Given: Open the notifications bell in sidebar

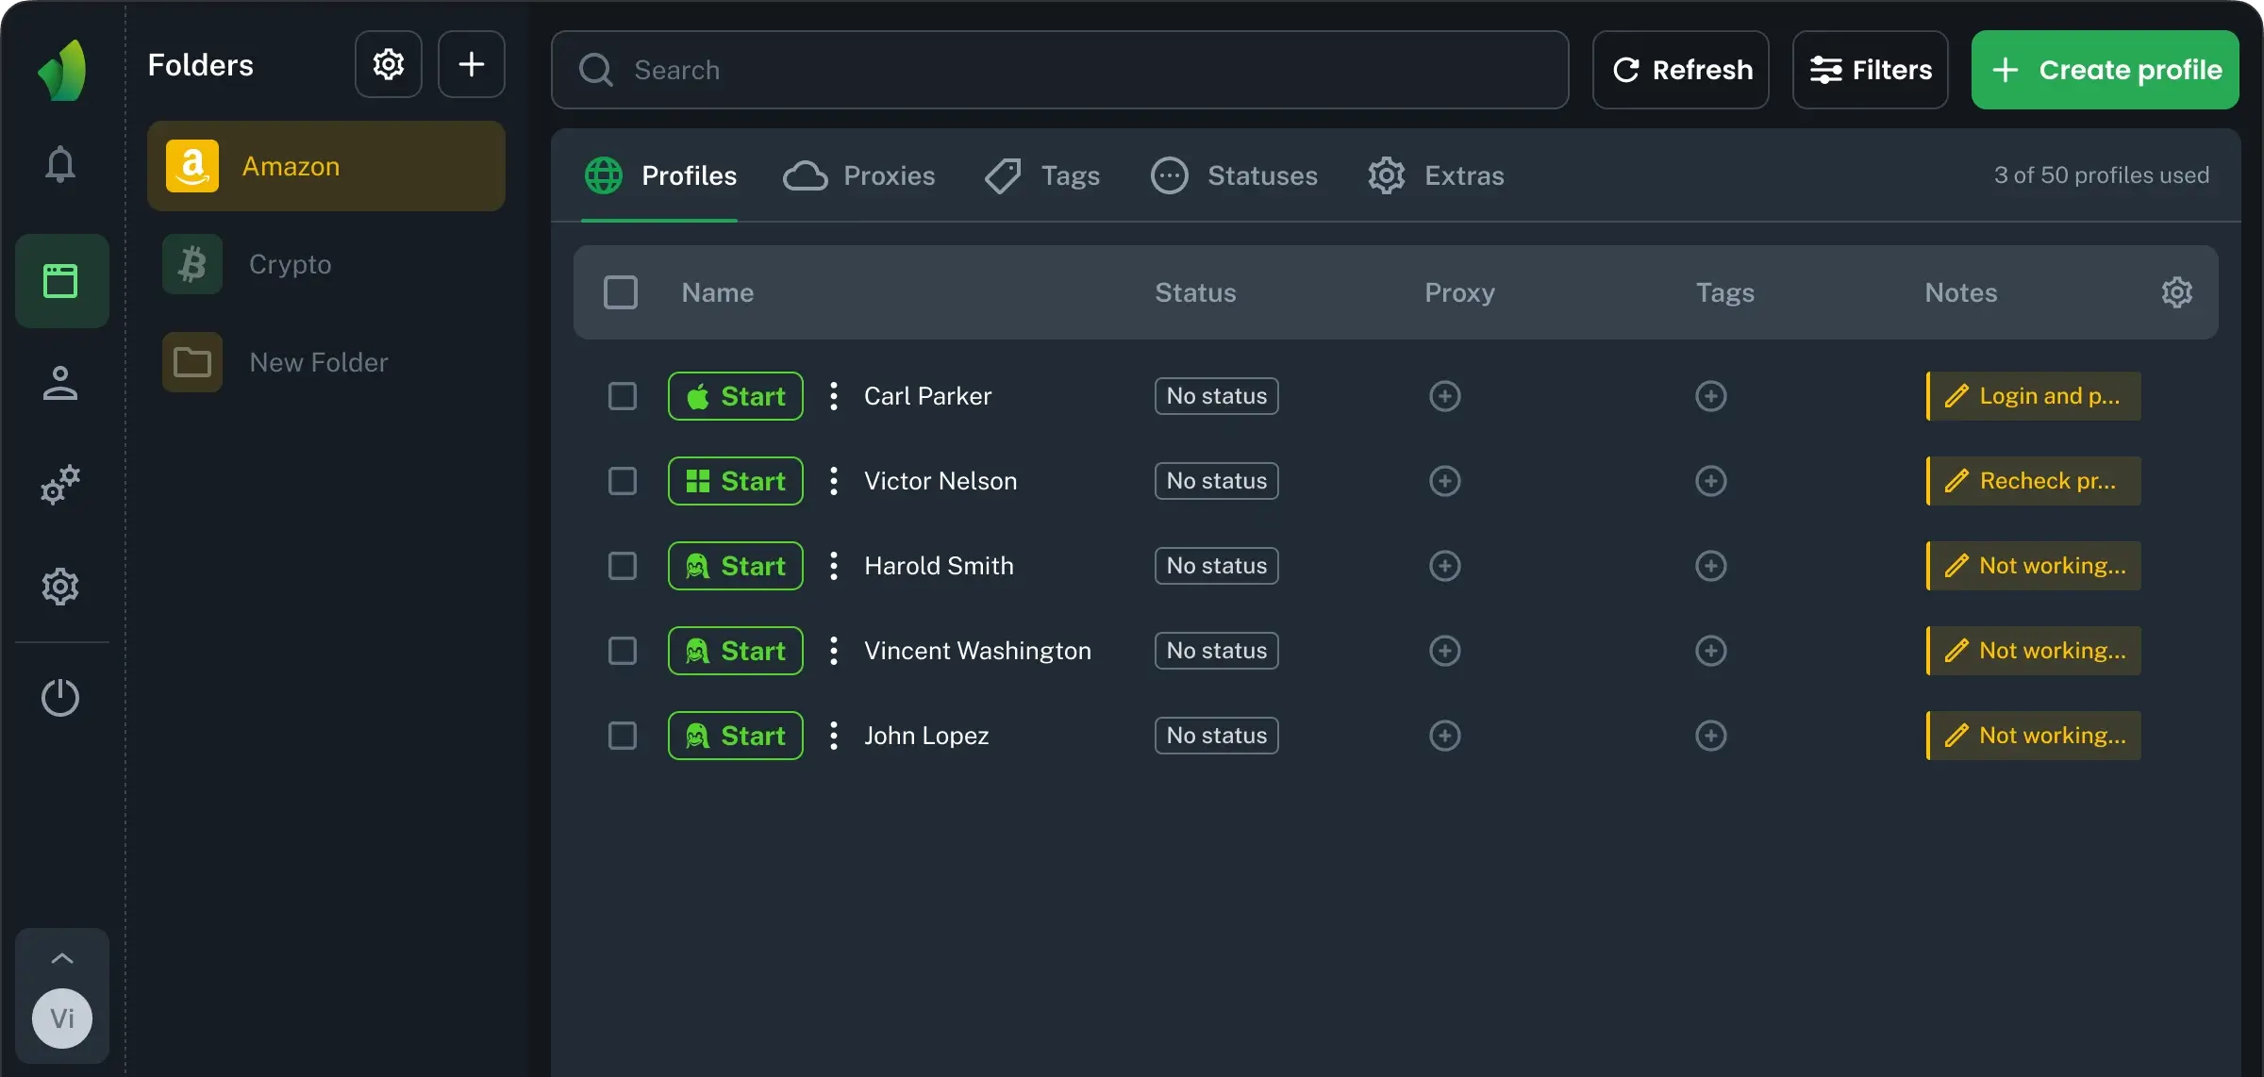Looking at the screenshot, I should click(60, 164).
